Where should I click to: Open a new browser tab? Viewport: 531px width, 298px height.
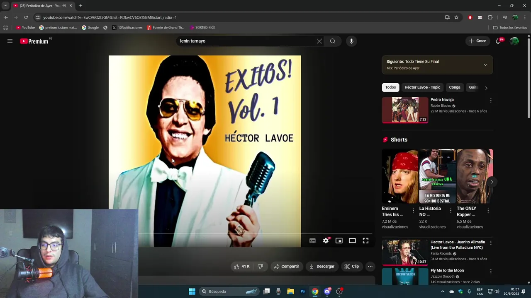[x=80, y=6]
